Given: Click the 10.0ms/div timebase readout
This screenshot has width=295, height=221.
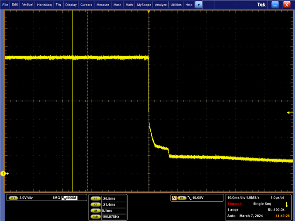Looking at the screenshot, I should (x=236, y=198).
